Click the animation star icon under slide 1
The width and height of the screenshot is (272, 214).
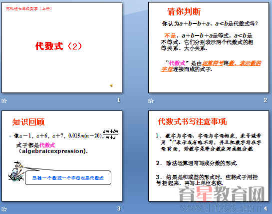[4, 100]
